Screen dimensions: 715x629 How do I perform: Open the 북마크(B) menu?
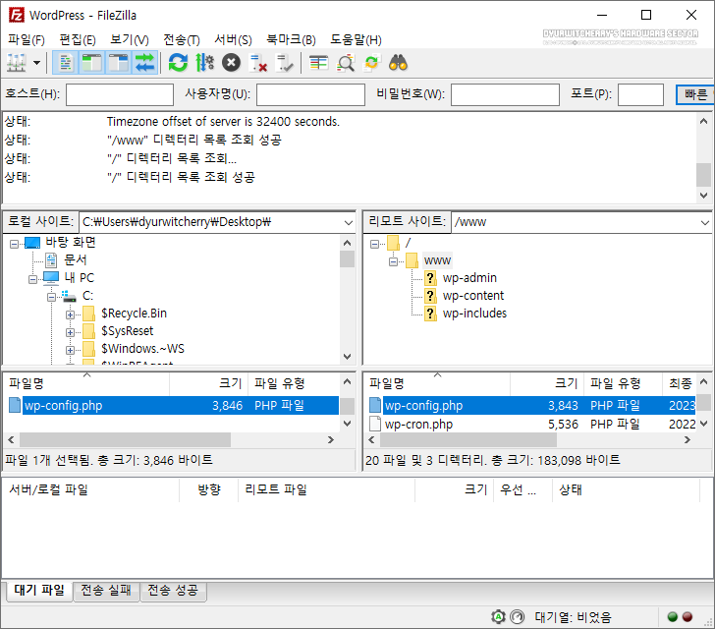(x=291, y=39)
